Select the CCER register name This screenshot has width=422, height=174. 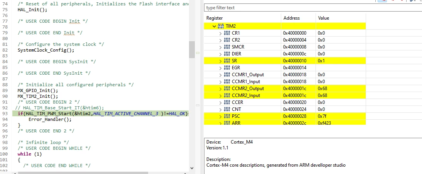(x=237, y=102)
